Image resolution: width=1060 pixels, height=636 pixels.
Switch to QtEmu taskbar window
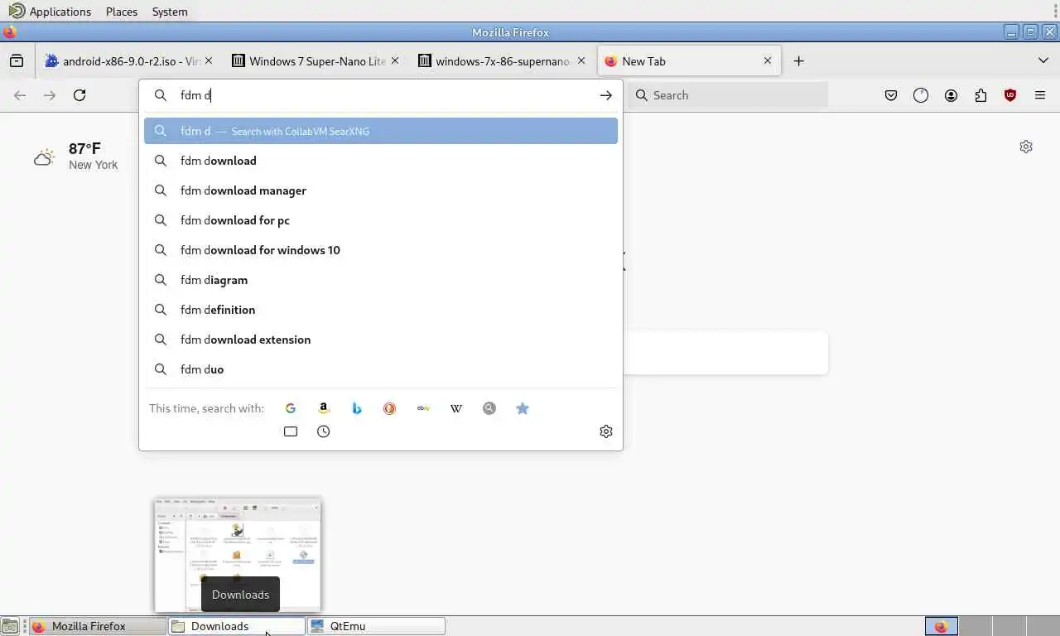[x=376, y=626]
